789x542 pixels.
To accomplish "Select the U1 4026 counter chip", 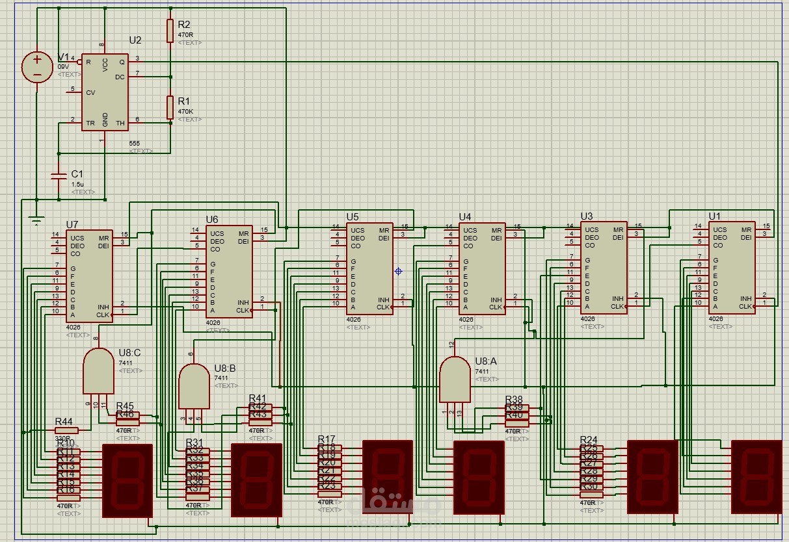I will pos(732,268).
